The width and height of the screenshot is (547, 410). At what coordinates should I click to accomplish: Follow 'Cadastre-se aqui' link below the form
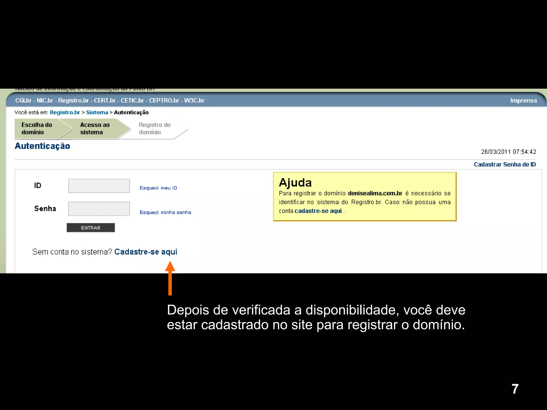(146, 252)
